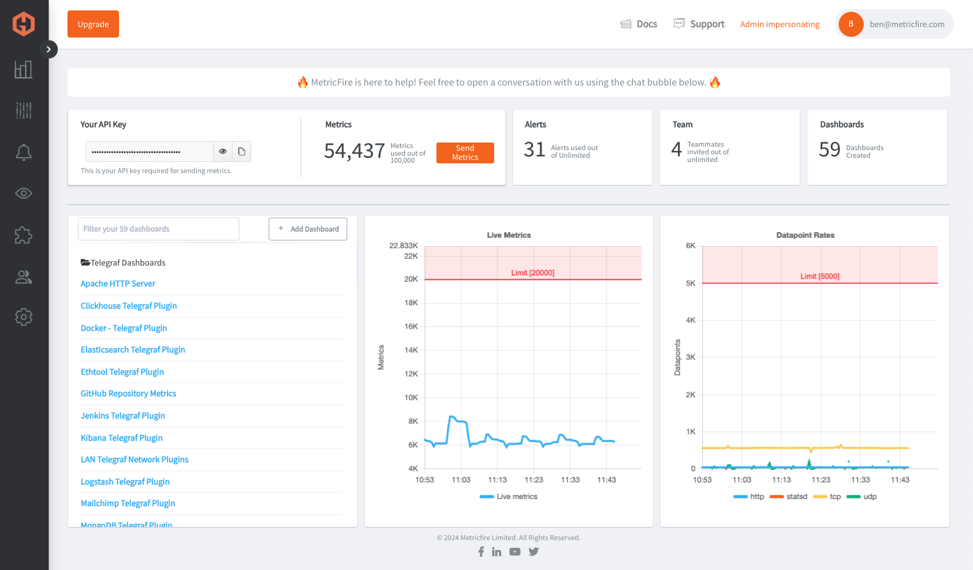This screenshot has height=570, width=973.
Task: Open the GitHub Repository Metrics dashboard
Action: [129, 393]
